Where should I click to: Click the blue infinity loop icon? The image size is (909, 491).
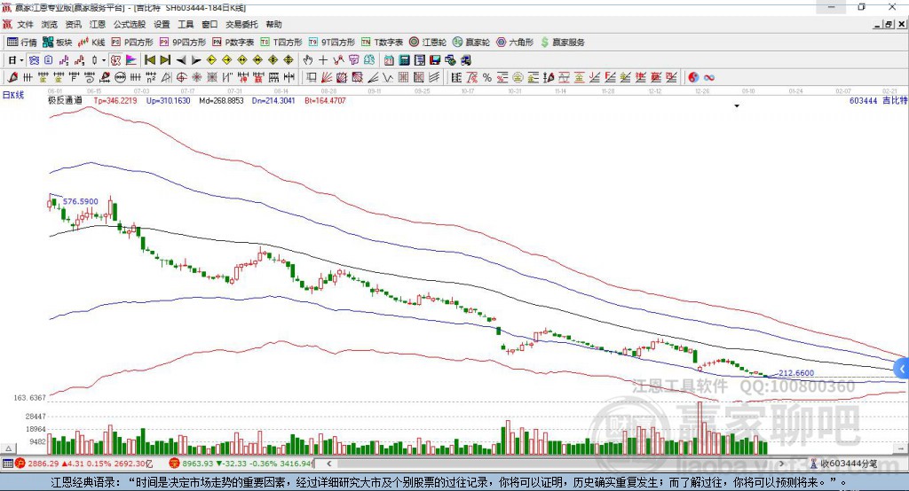(709, 78)
